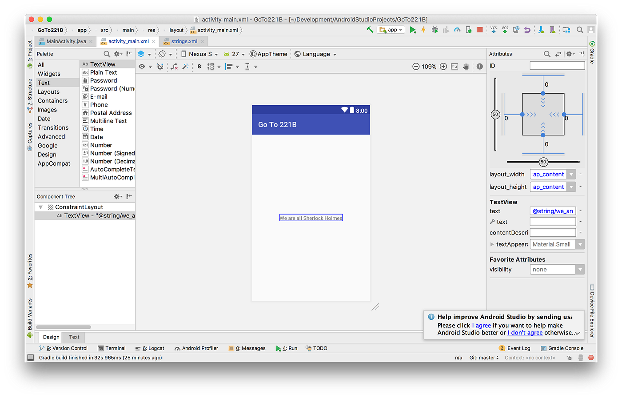Click the Instant Run lightning icon
Screen dimensions: 622x398
click(x=423, y=30)
